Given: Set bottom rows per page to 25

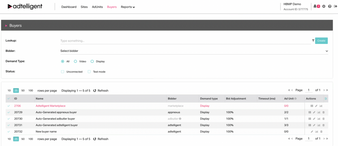Looking at the screenshot, I should pyautogui.click(x=16, y=139).
